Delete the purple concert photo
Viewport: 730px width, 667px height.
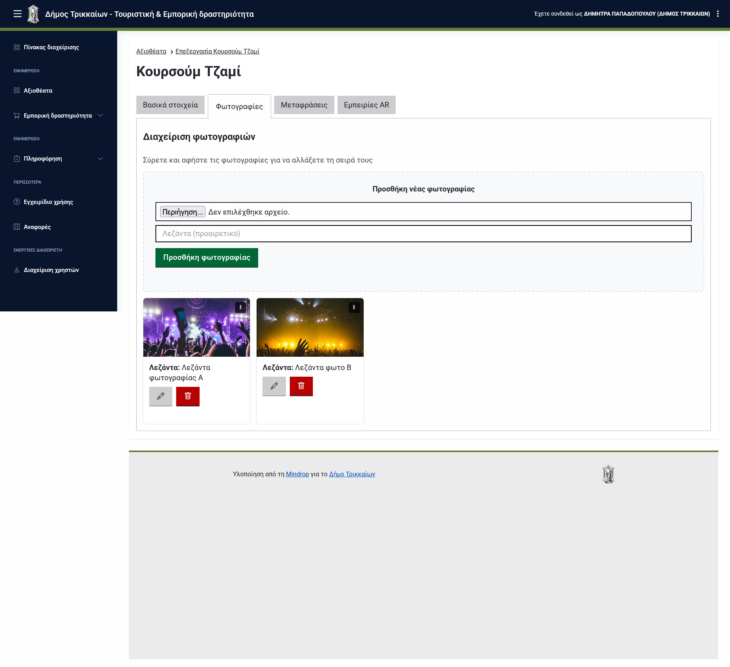point(188,396)
